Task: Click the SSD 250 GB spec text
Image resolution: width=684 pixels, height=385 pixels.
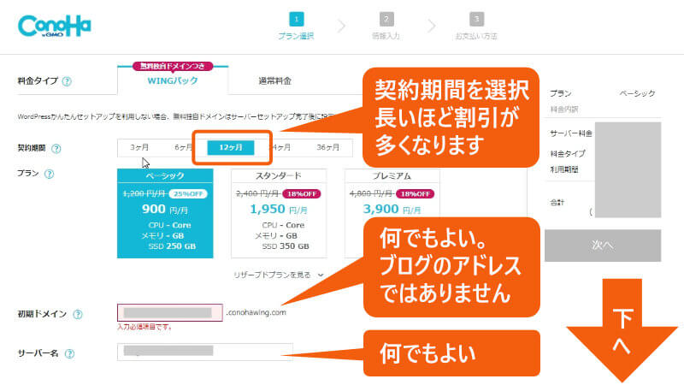Action: click(172, 246)
